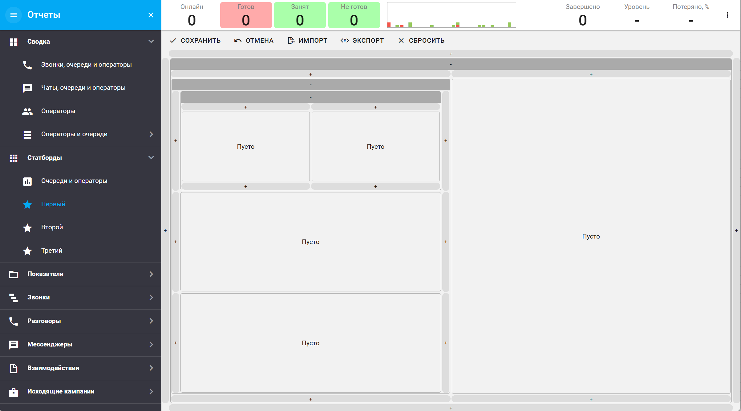Screen dimensions: 741x411
Task: Click the chart icon for Очереди и операторы
Action: point(27,181)
